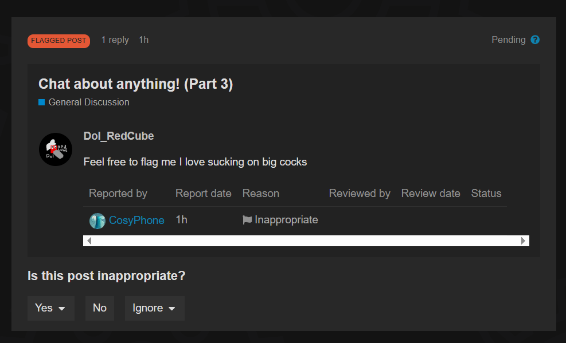The width and height of the screenshot is (566, 343).
Task: Choose No for the flagged post
Action: 100,309
